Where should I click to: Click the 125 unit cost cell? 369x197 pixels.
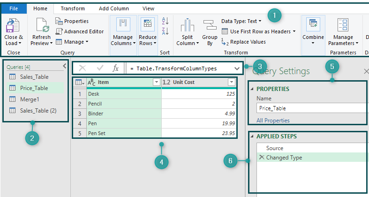pos(199,94)
